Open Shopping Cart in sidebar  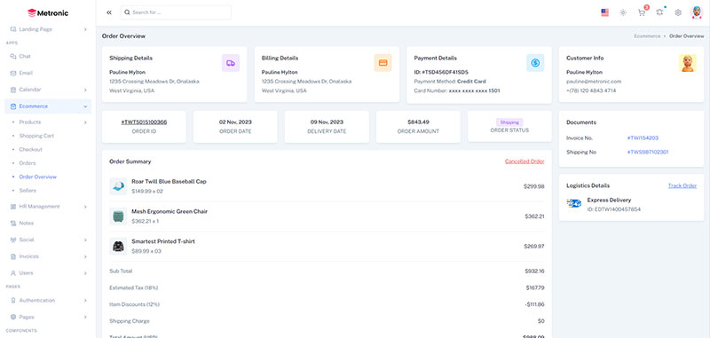(36, 136)
